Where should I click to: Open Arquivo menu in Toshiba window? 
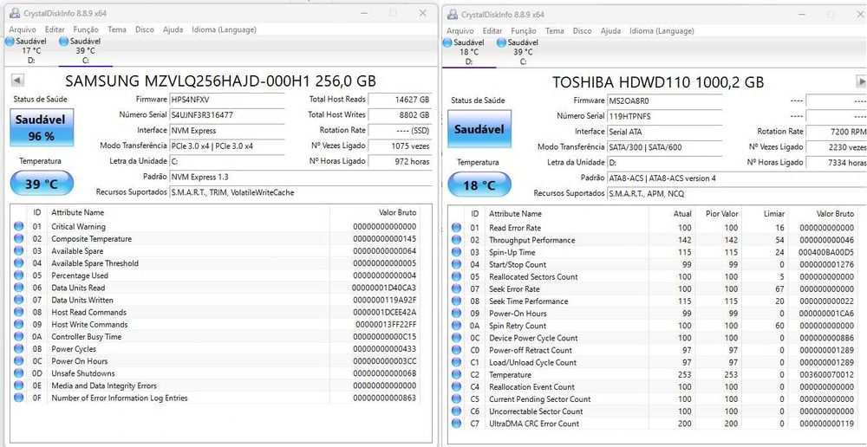(460, 31)
